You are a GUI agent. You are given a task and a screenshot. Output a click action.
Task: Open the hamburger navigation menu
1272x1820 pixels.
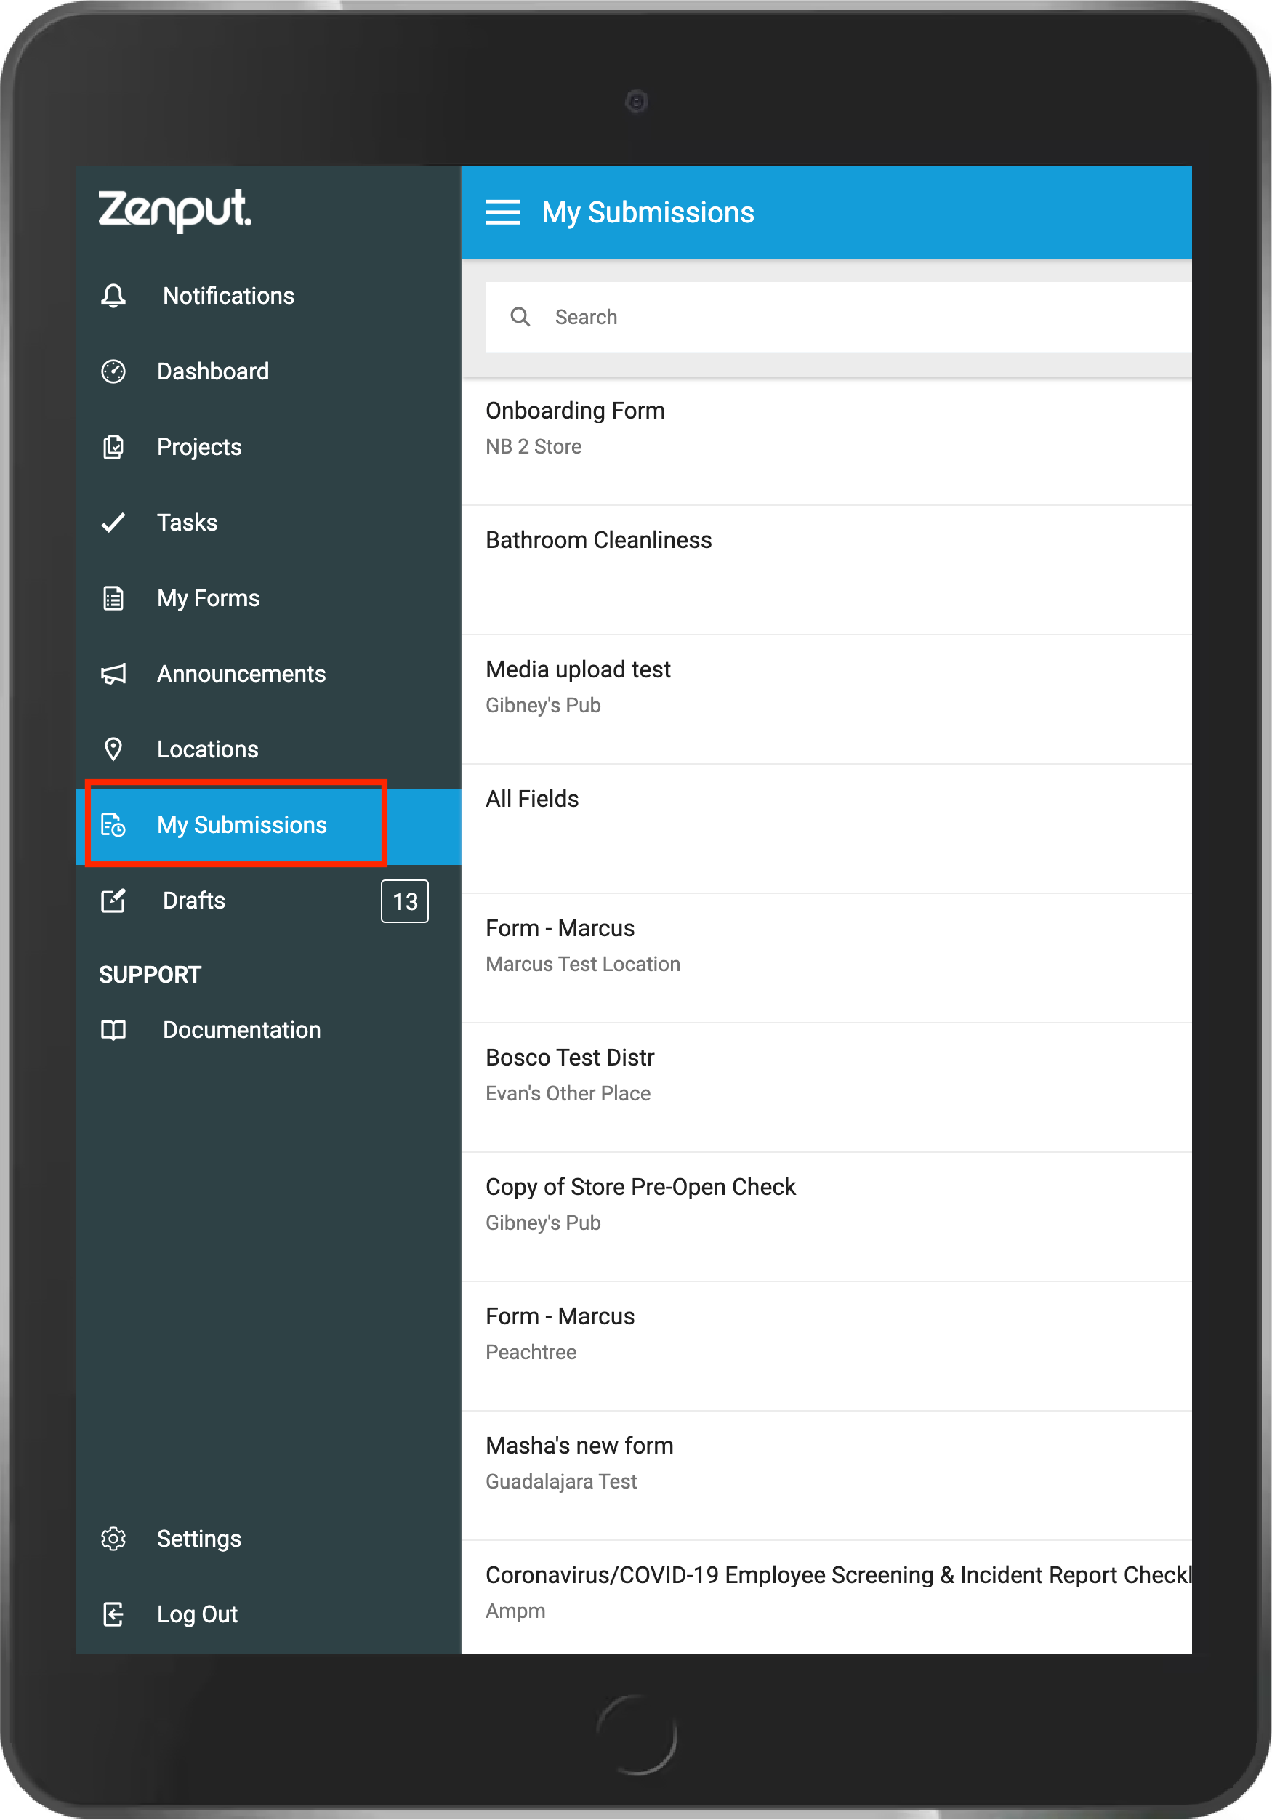coord(502,212)
